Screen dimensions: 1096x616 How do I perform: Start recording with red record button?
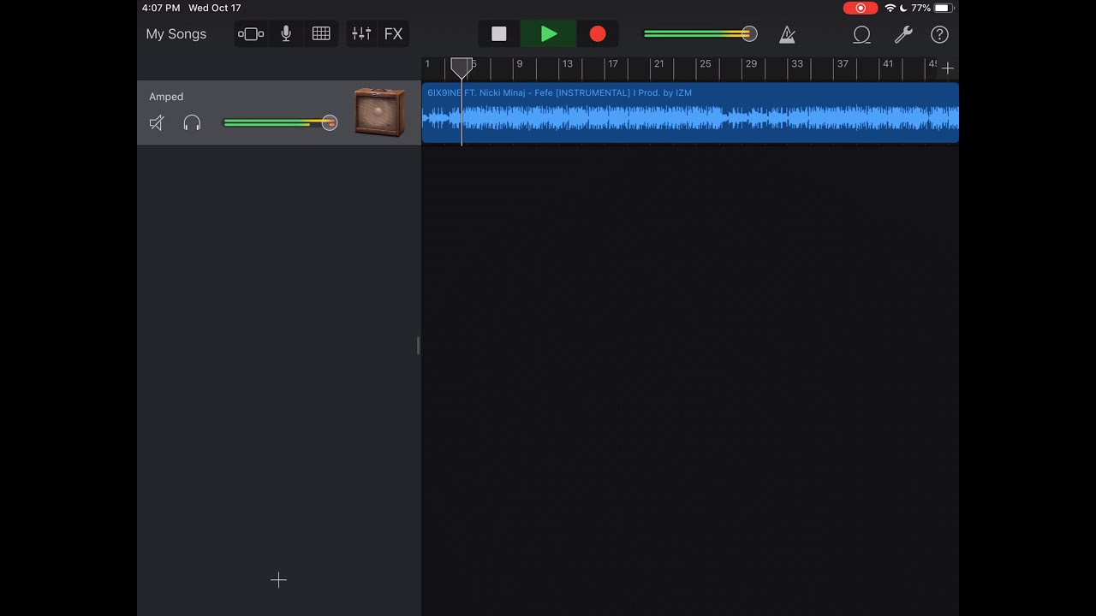[598, 34]
